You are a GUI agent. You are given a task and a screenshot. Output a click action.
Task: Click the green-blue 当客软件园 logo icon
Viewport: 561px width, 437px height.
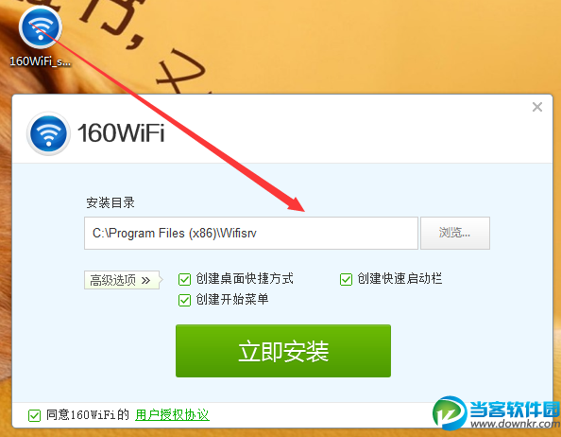coord(450,413)
